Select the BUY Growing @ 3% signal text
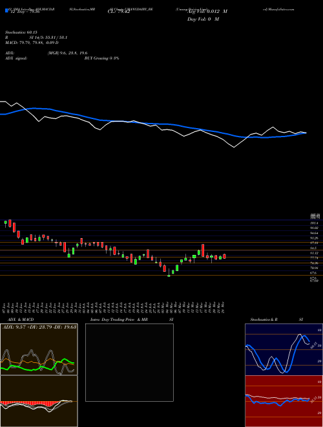This screenshot has height=427, width=323. click(x=101, y=58)
